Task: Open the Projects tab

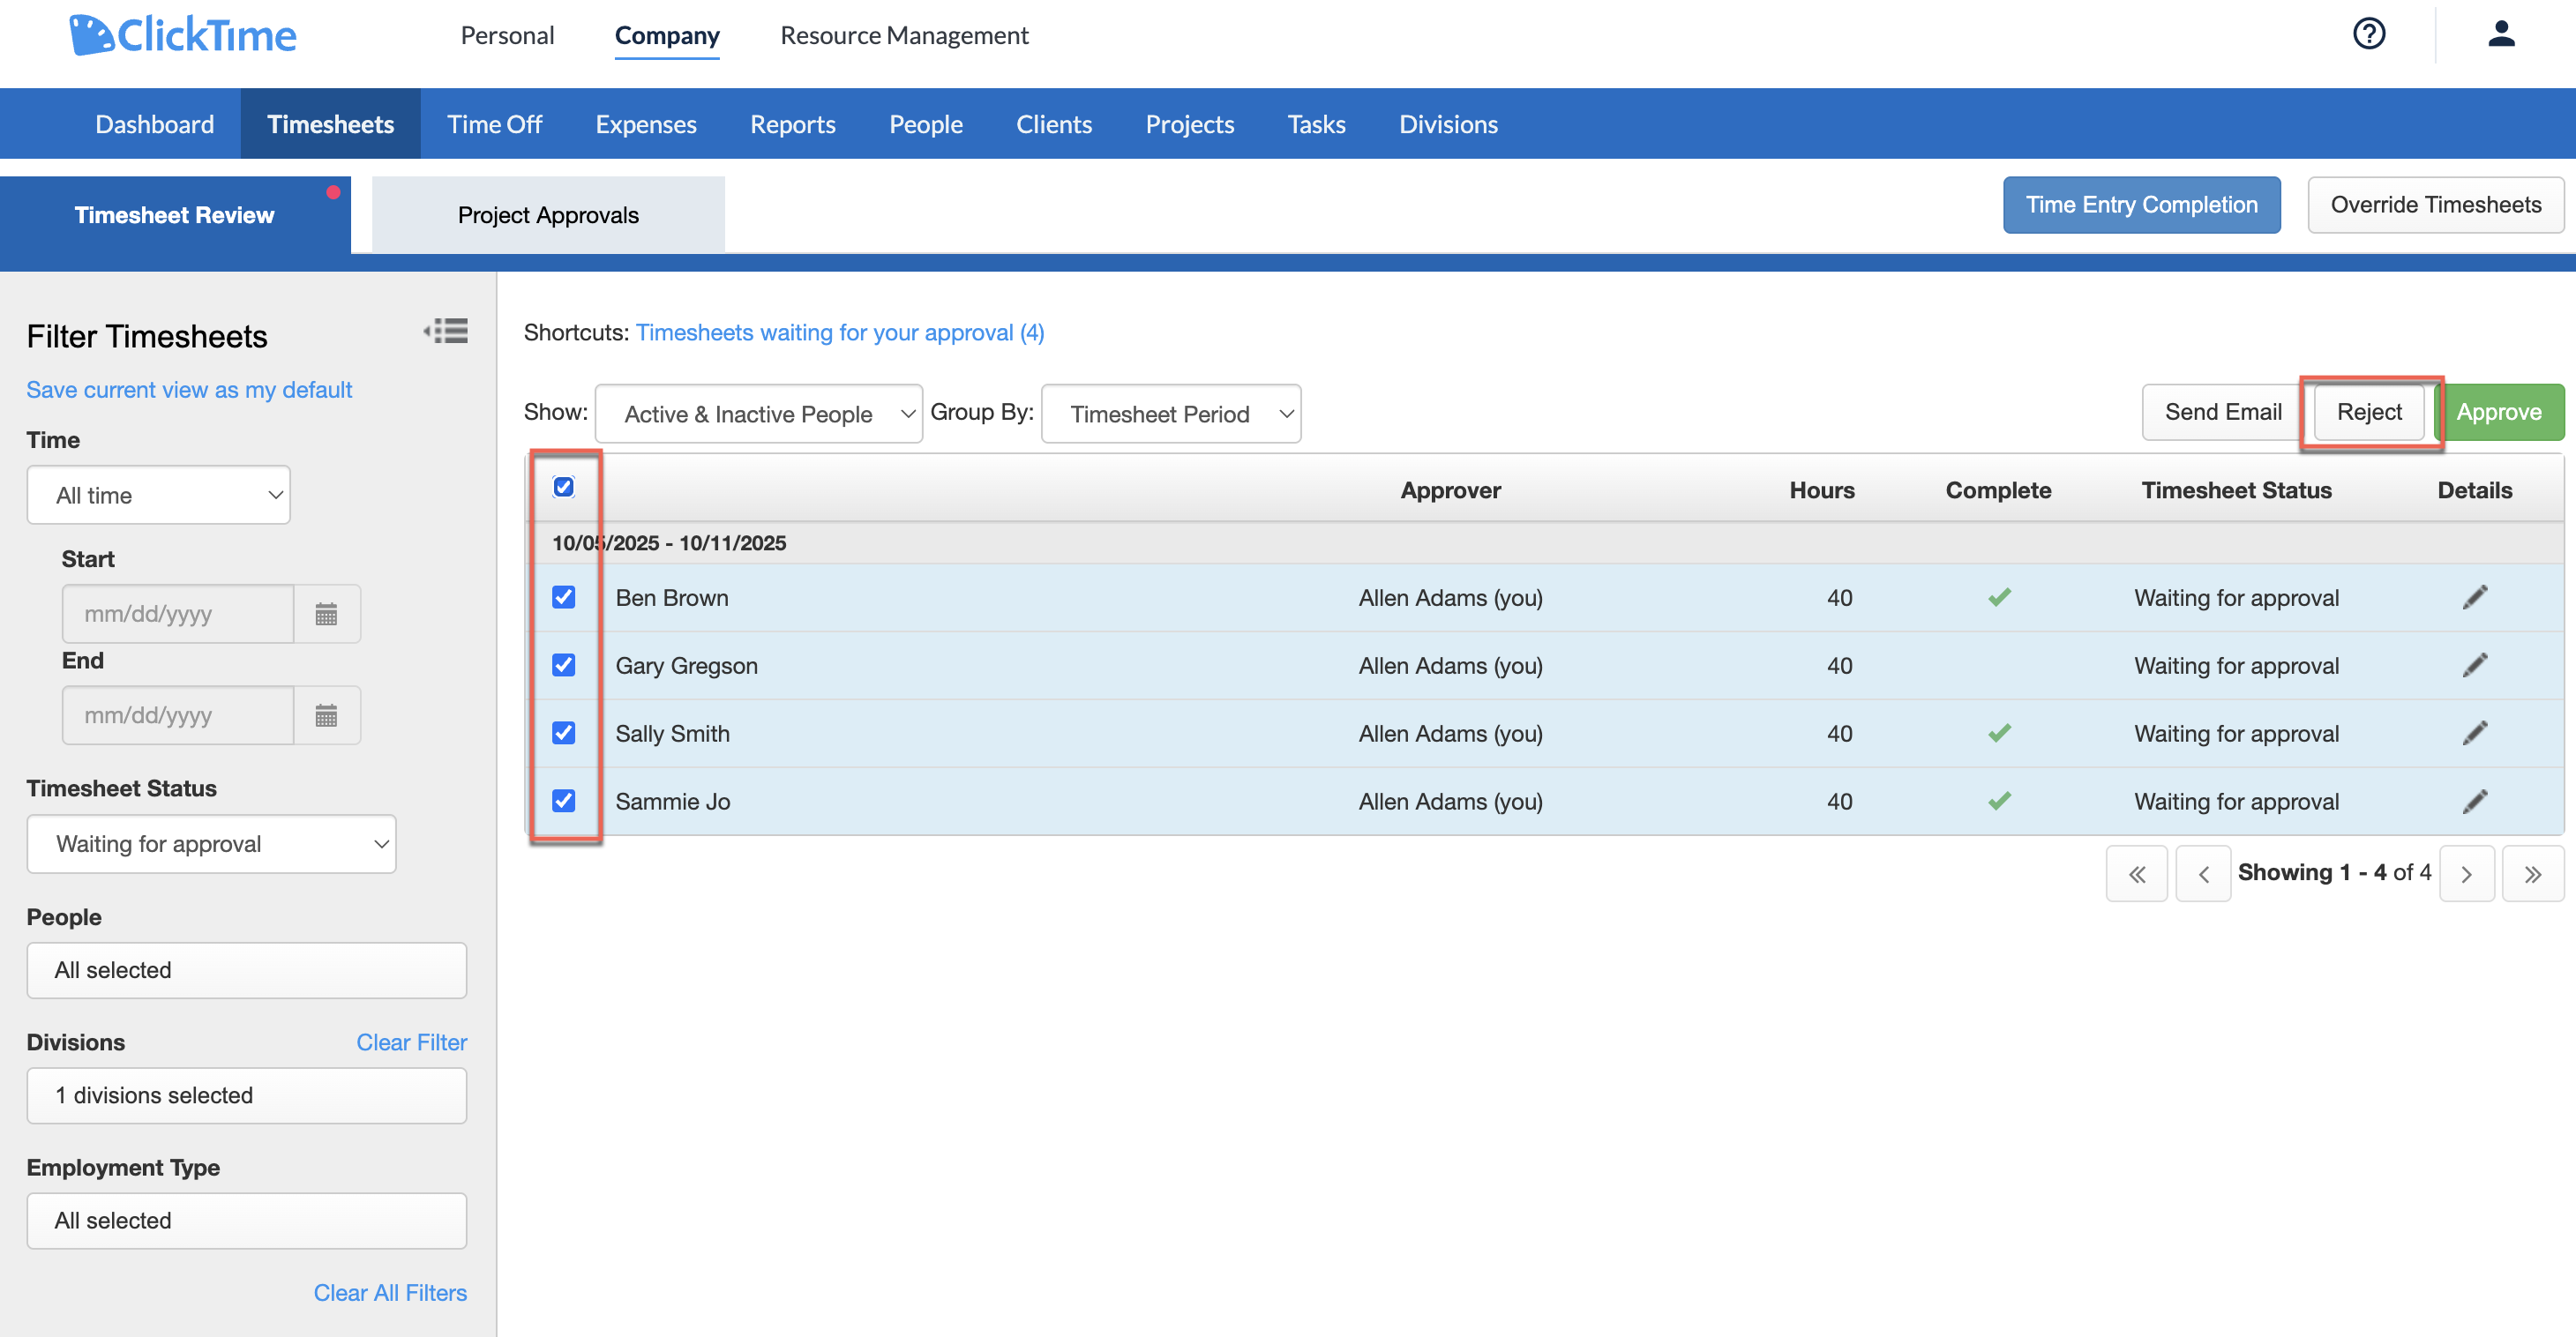Action: click(x=1190, y=124)
